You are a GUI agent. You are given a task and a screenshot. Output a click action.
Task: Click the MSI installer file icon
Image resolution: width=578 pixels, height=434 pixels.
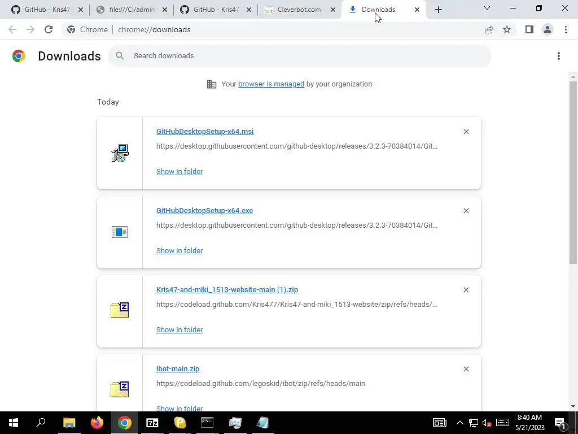pos(120,153)
